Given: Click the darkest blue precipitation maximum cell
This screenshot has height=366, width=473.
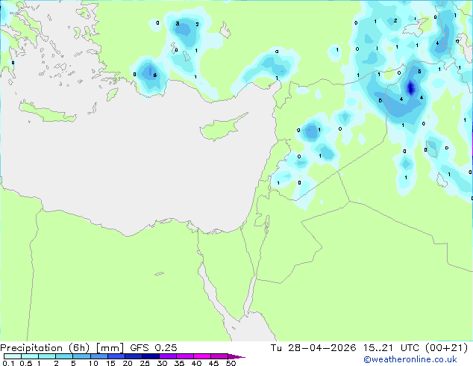Looking at the screenshot, I should click(x=410, y=88).
